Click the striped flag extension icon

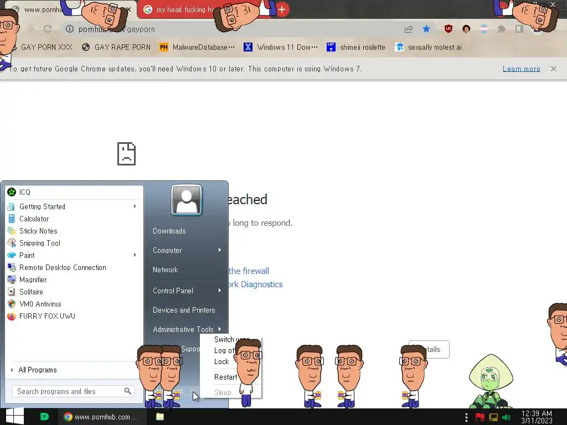pos(484,29)
